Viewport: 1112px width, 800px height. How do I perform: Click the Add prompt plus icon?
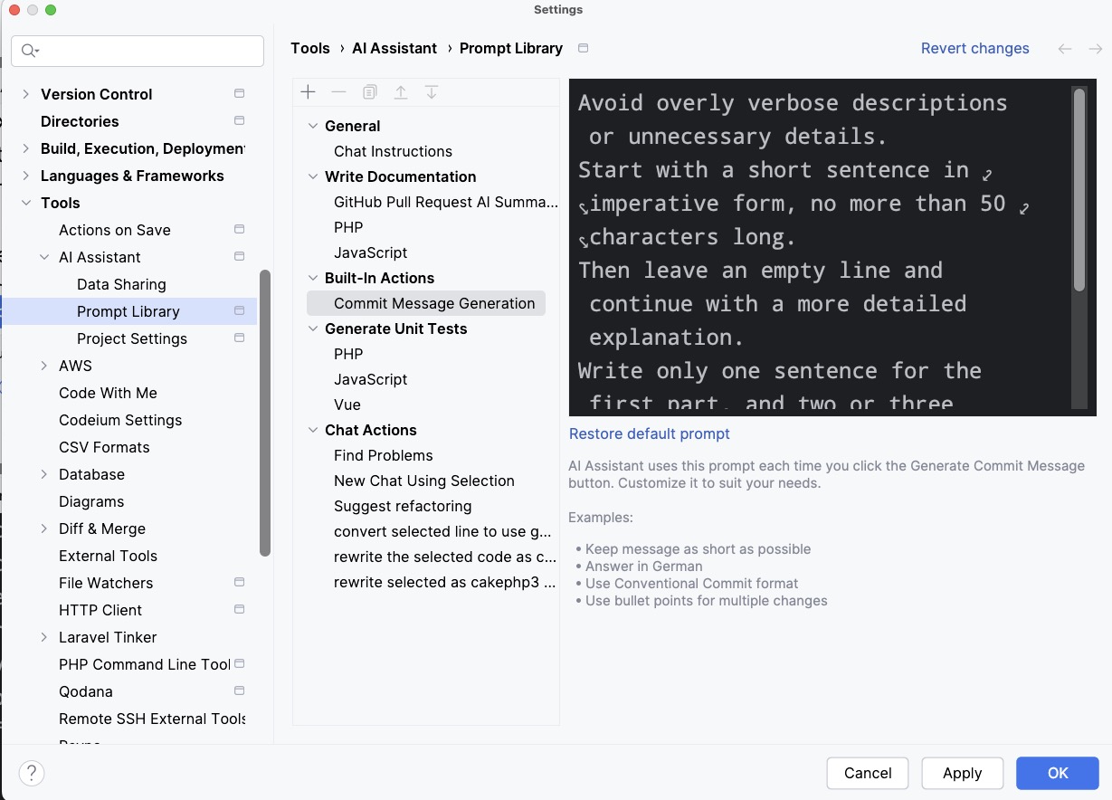tap(308, 92)
